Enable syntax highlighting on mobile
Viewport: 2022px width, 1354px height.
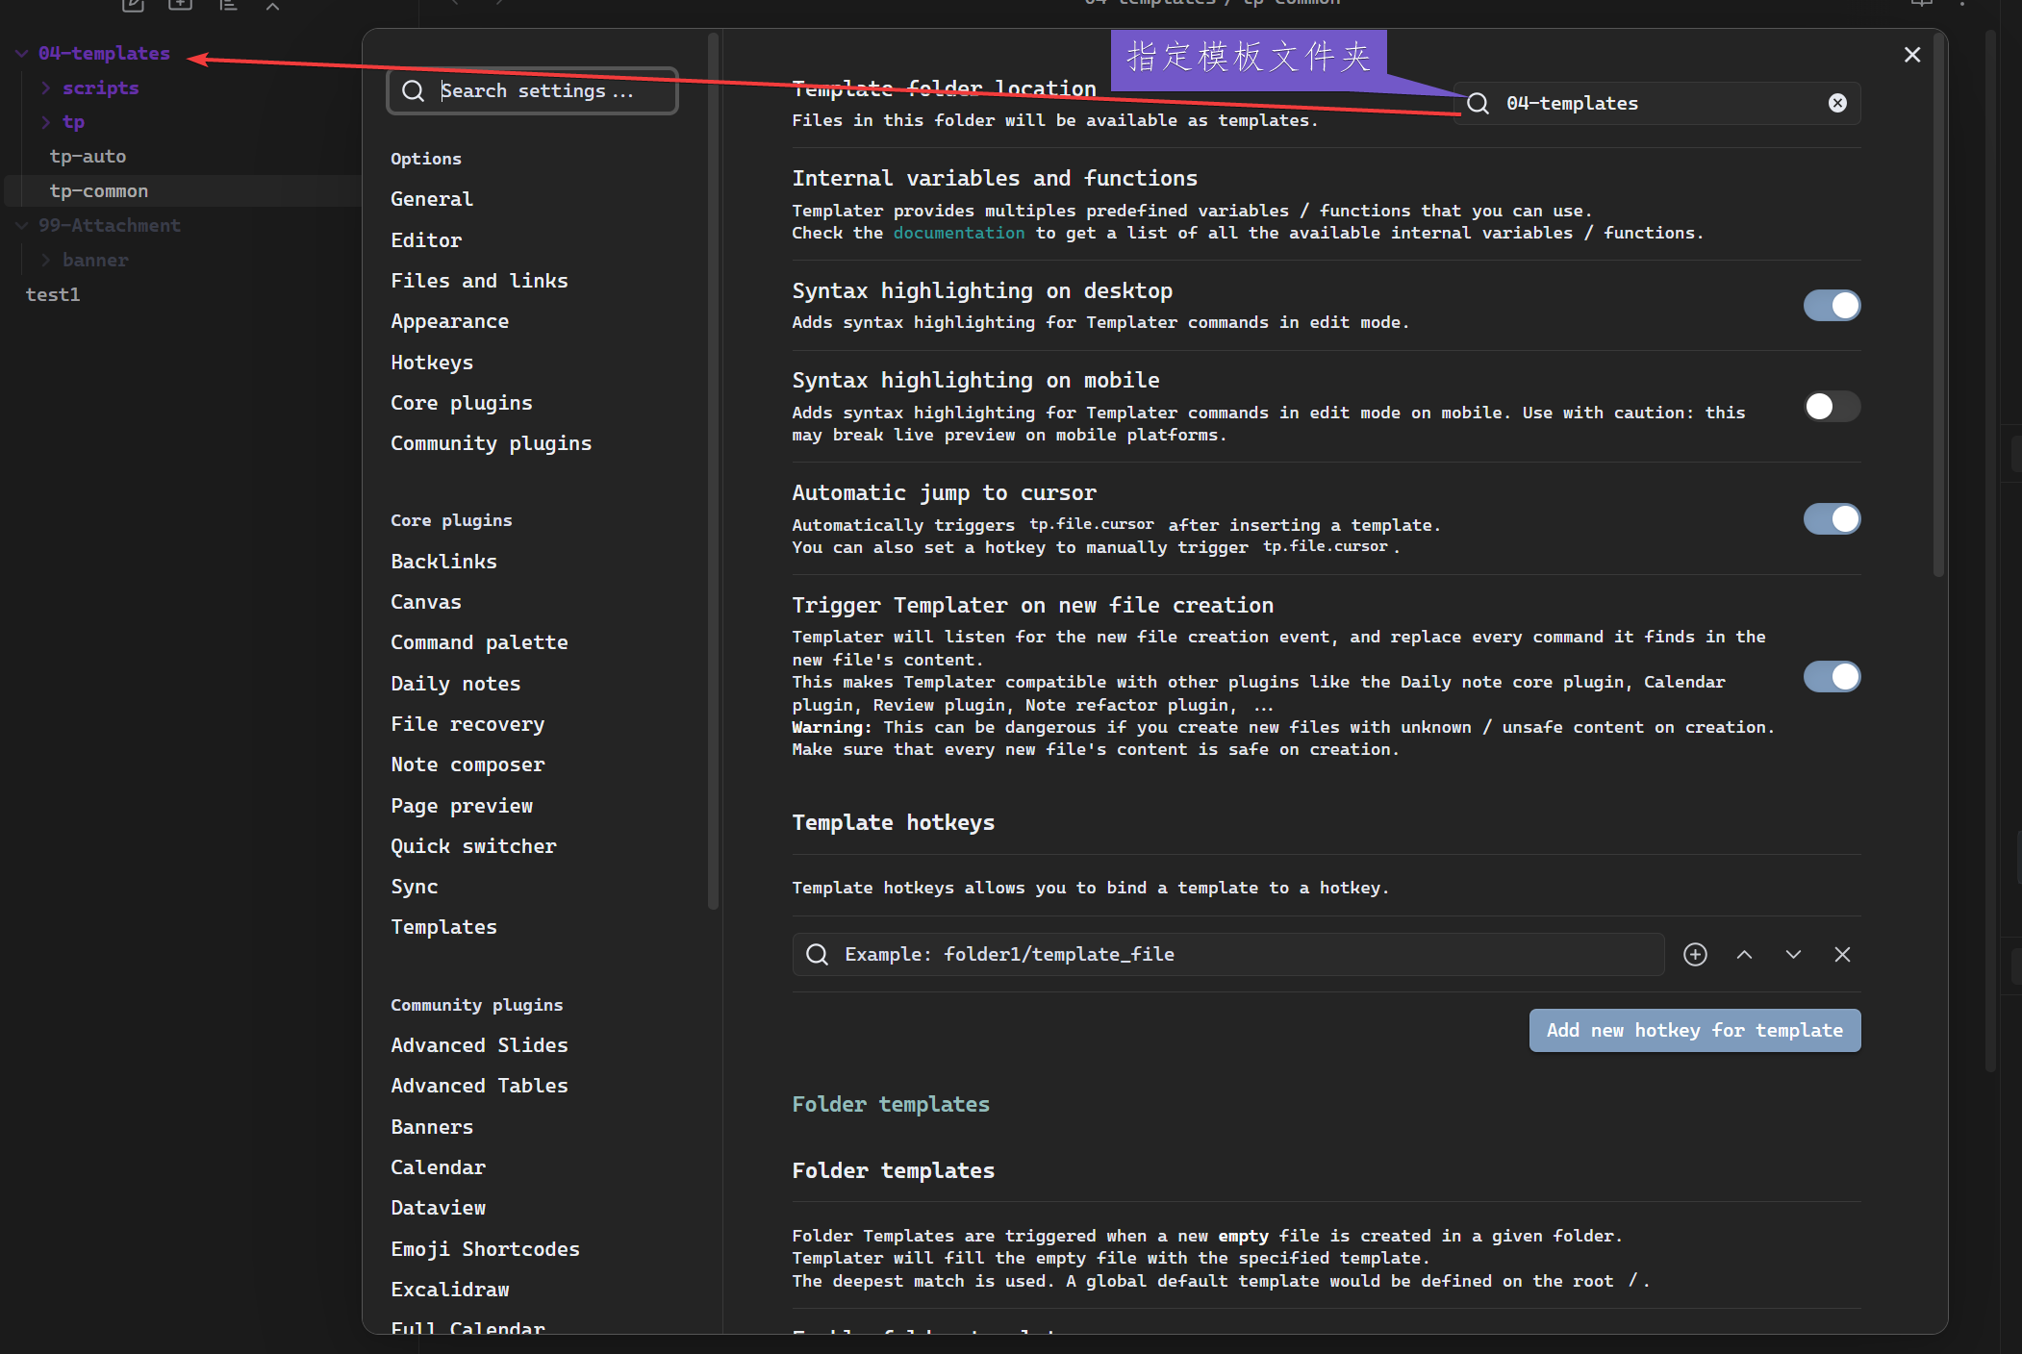point(1832,407)
